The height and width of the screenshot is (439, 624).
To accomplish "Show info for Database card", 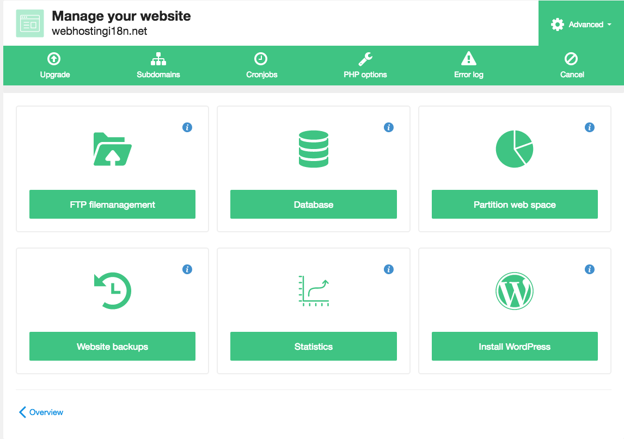I will click(x=389, y=127).
